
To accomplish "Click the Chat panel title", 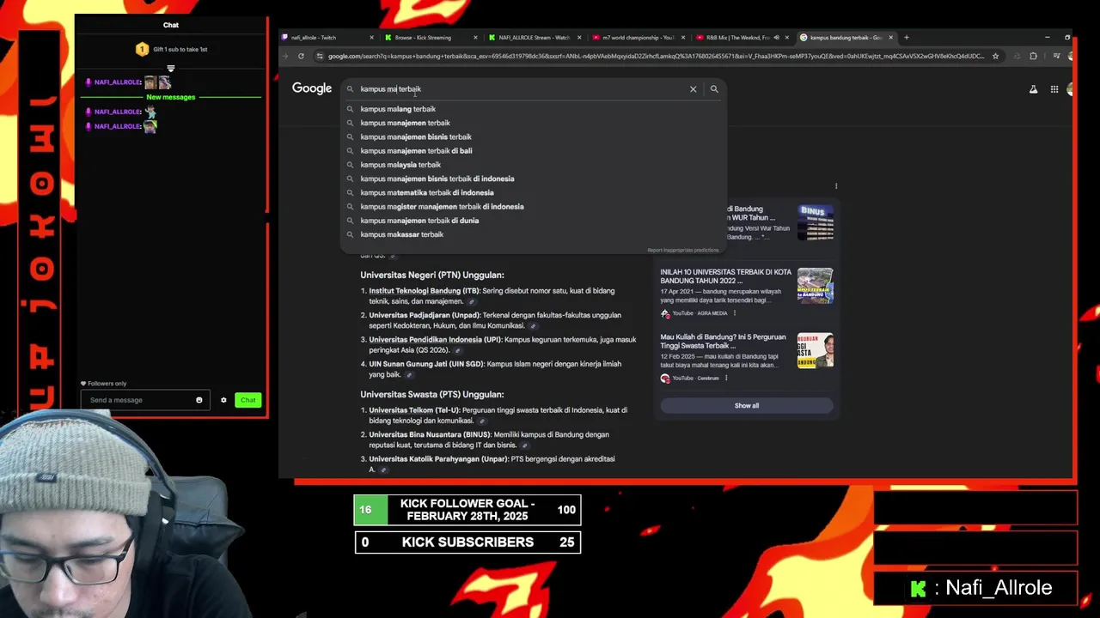I will tap(171, 25).
